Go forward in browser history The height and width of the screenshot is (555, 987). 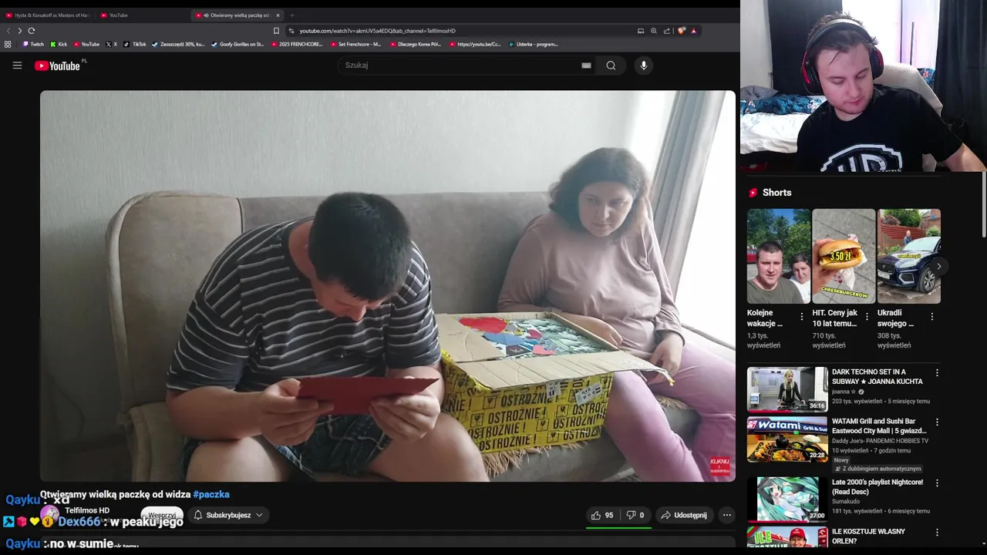click(19, 31)
